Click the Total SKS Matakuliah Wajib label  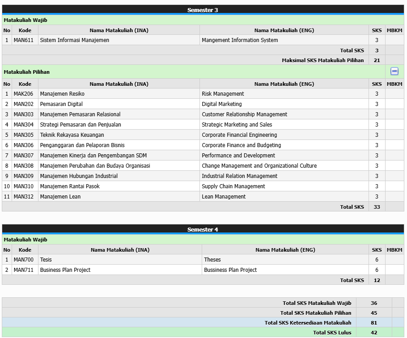[317, 303]
